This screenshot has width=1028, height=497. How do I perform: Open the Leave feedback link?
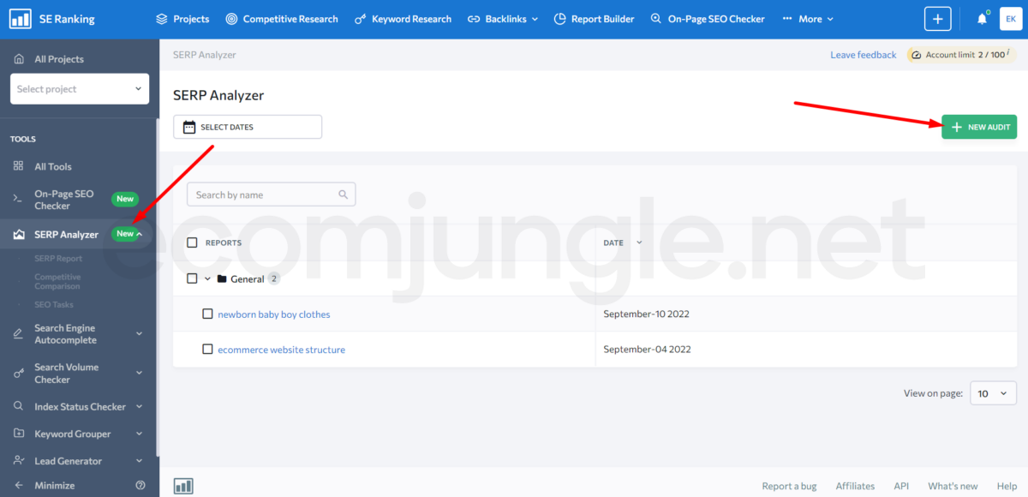pyautogui.click(x=863, y=55)
